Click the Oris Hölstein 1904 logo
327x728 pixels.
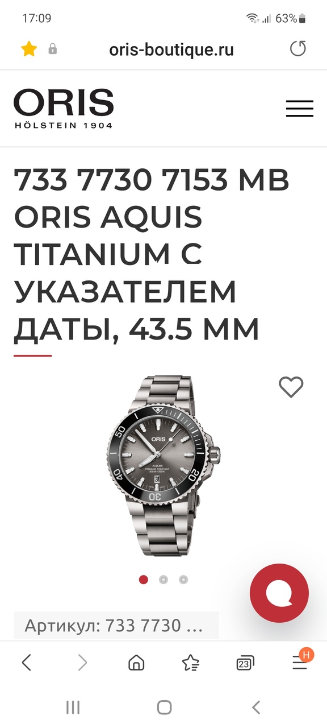coord(64,109)
